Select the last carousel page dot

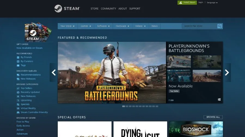pos(157,106)
